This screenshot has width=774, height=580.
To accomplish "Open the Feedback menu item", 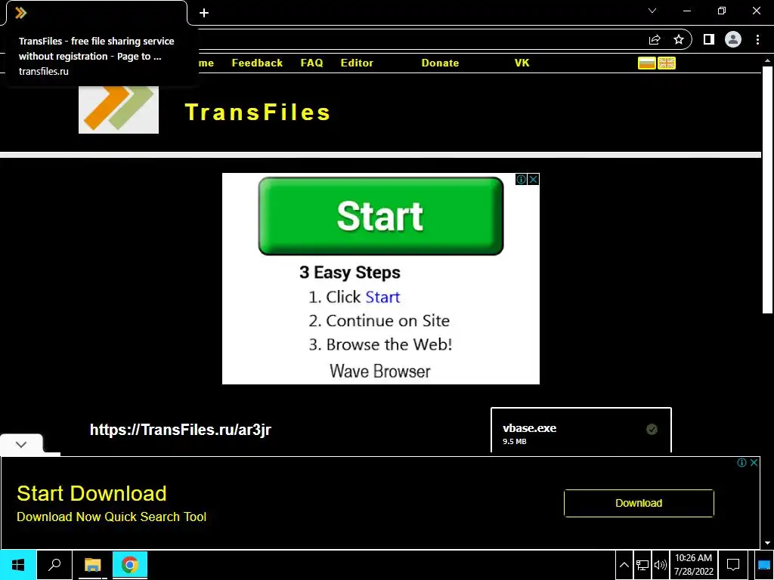I will (257, 63).
